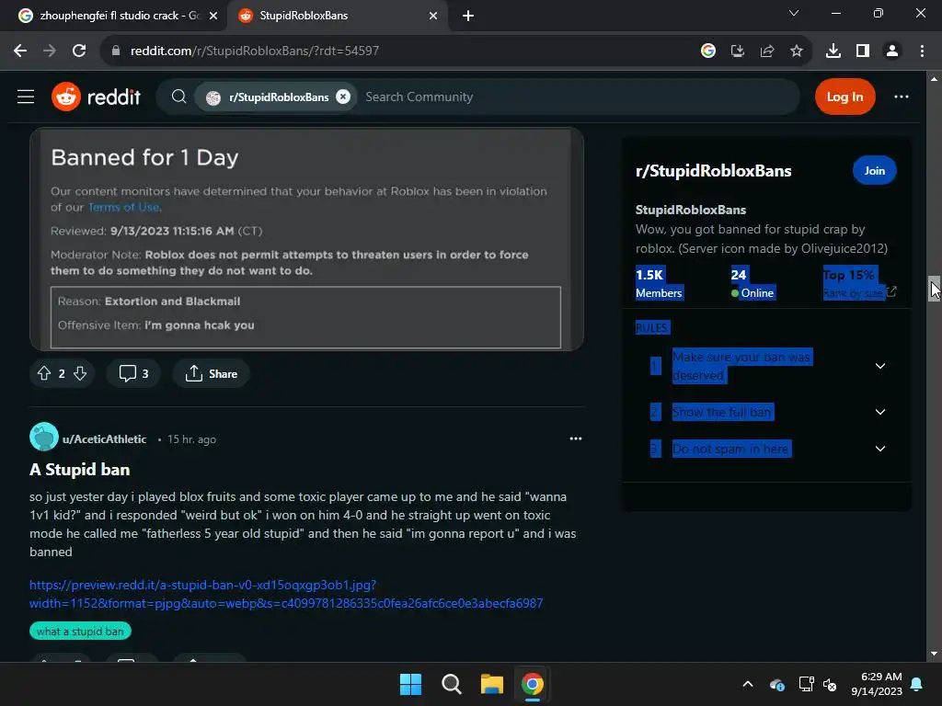This screenshot has height=706, width=942.
Task: Click the install app icon in address bar
Action: [738, 51]
